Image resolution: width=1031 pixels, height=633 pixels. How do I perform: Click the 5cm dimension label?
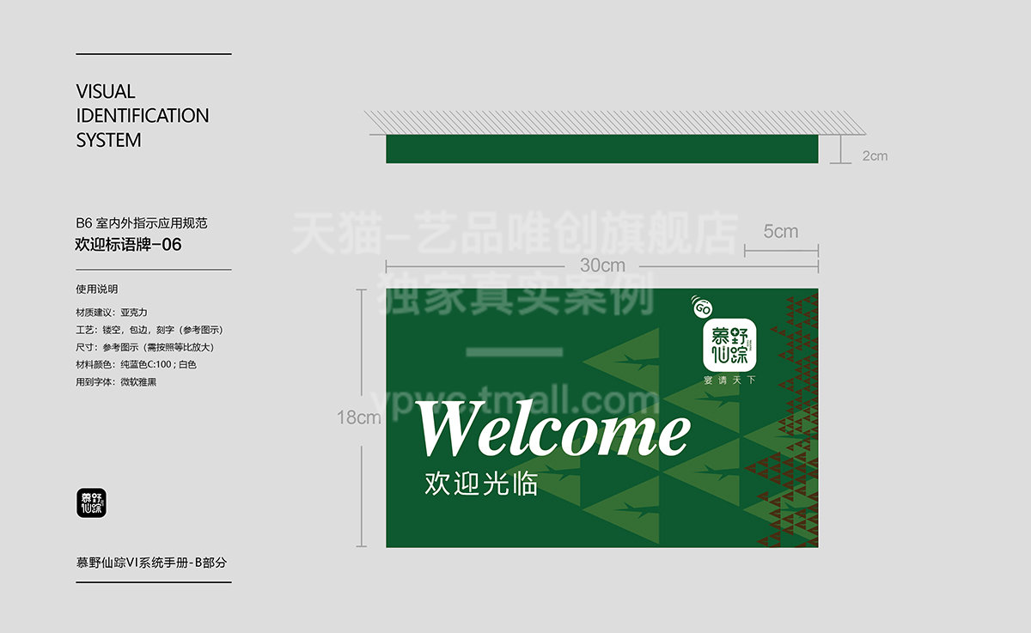[780, 231]
